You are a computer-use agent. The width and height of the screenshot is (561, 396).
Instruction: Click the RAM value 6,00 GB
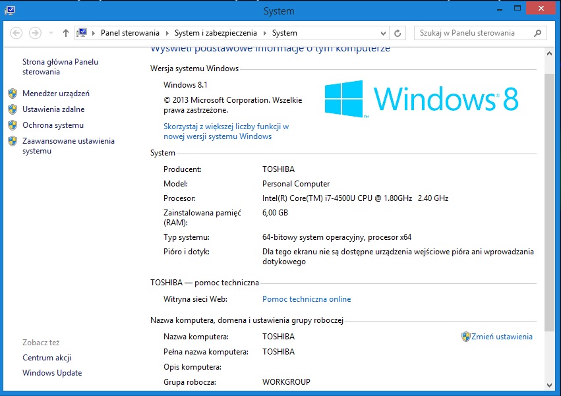[275, 213]
